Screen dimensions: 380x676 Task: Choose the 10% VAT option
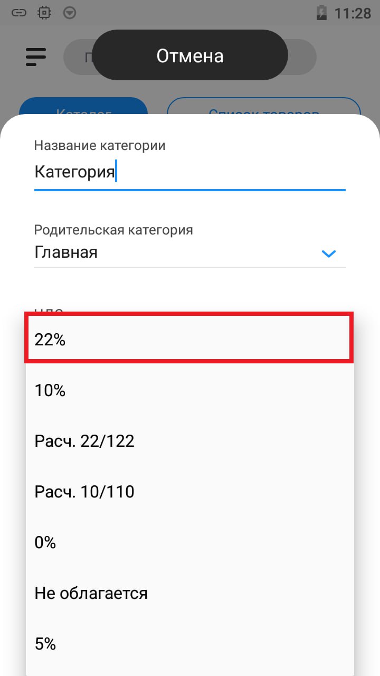coord(189,391)
